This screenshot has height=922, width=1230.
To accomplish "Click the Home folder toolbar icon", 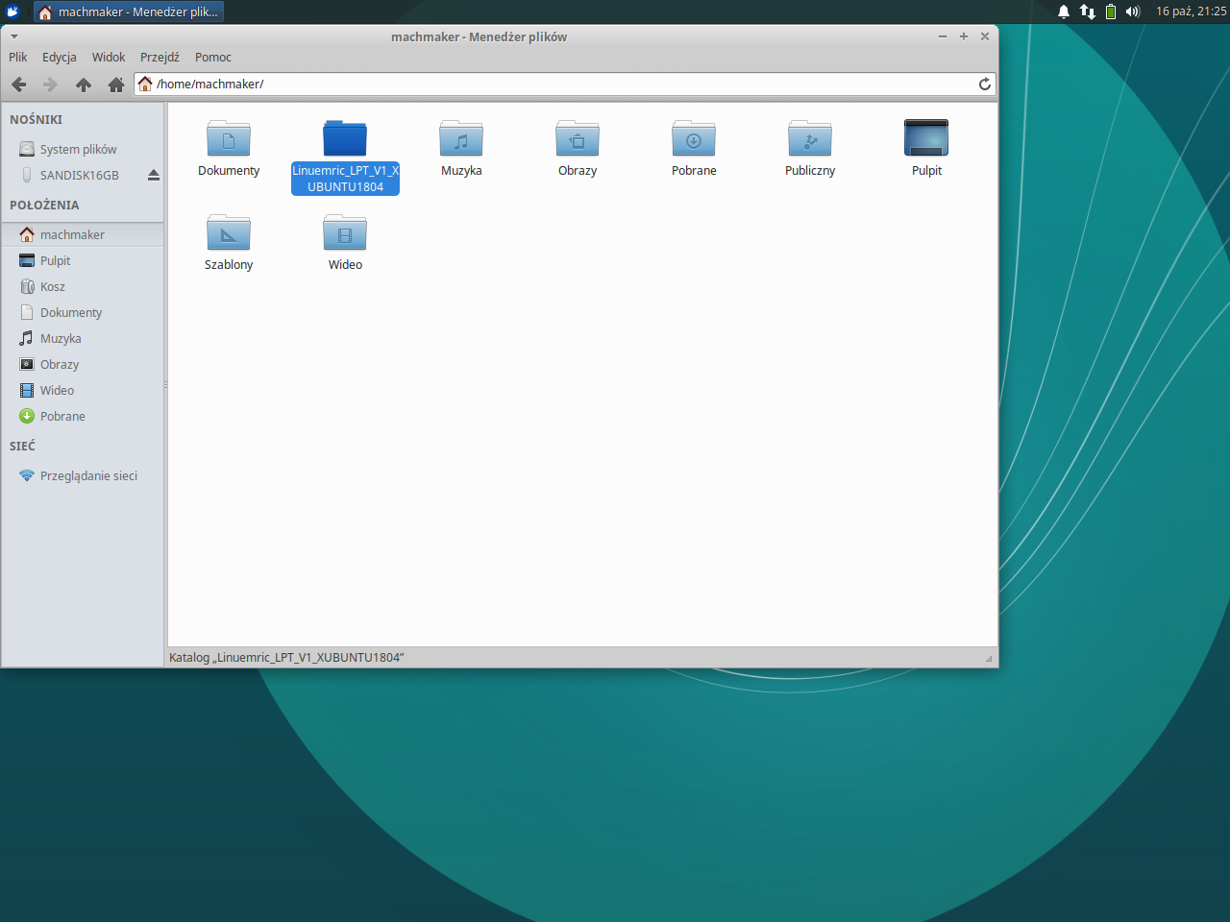I will click(116, 85).
